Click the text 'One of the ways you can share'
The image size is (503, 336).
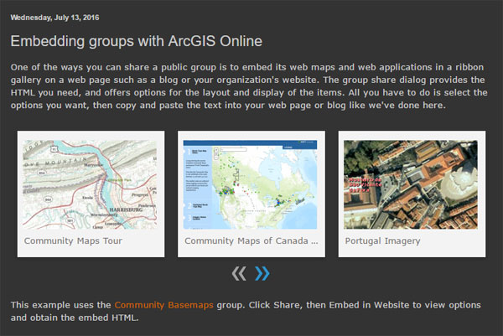pyautogui.click(x=80, y=67)
